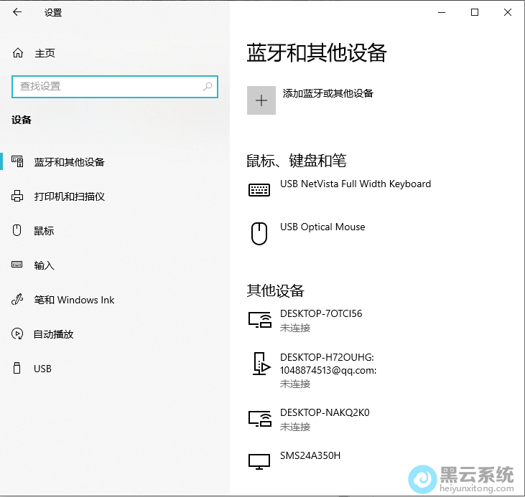Click the DESKTOP-7OTCI56 device icon

click(x=259, y=320)
